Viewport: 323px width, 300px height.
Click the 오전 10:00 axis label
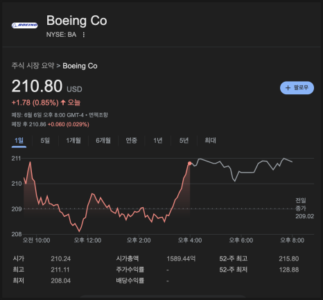click(x=36, y=240)
